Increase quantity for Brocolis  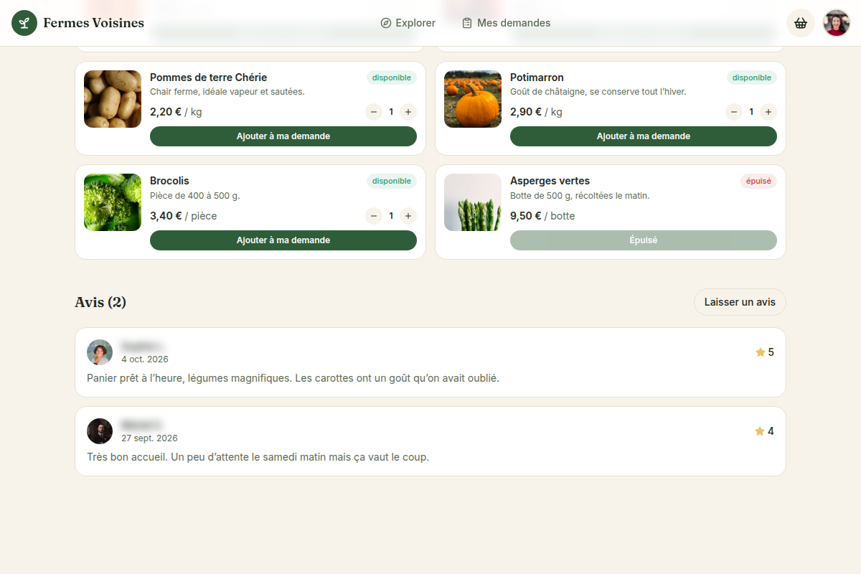coord(408,216)
